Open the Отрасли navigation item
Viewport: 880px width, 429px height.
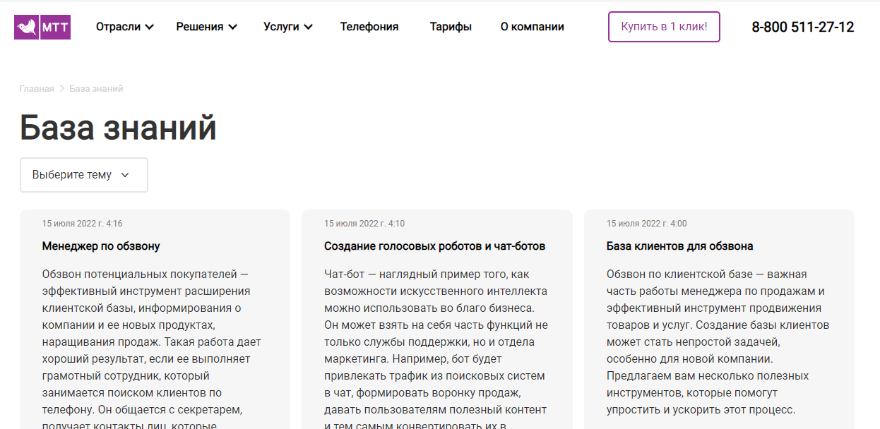(118, 27)
